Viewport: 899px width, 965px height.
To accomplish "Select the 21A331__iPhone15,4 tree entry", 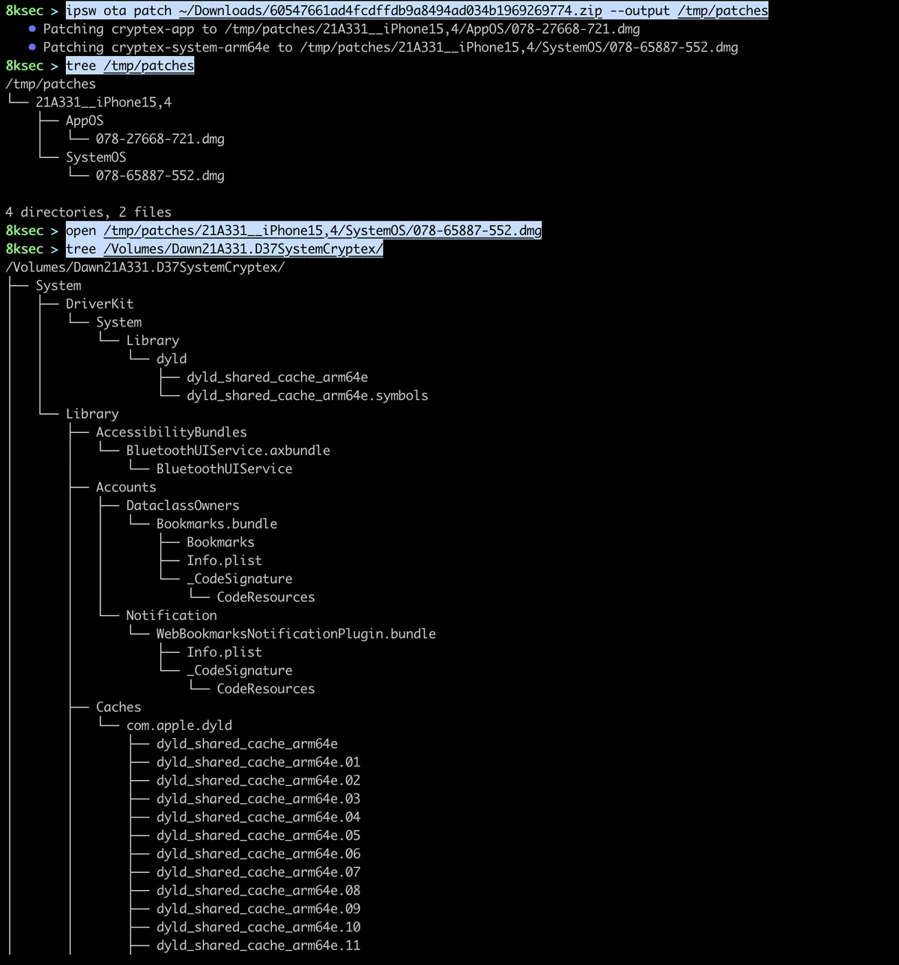I will [103, 102].
